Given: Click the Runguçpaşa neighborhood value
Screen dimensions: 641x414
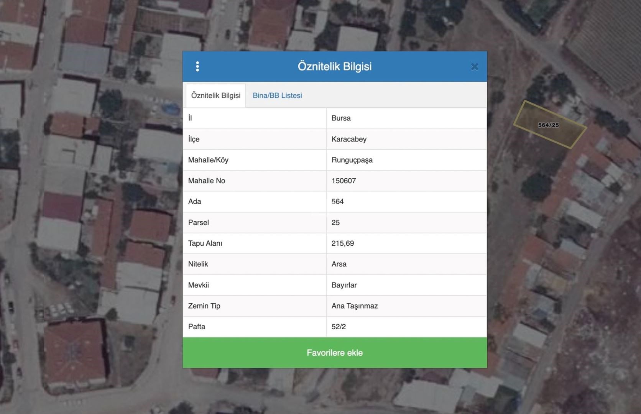Looking at the screenshot, I should [352, 160].
